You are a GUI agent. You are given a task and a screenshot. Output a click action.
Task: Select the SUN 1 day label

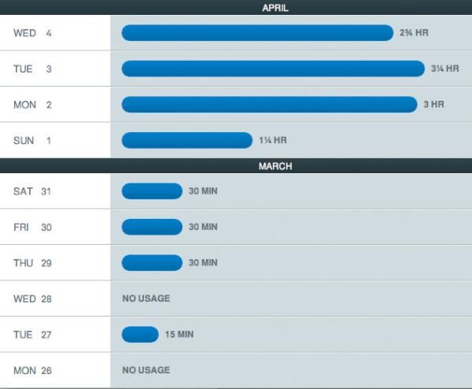(32, 141)
